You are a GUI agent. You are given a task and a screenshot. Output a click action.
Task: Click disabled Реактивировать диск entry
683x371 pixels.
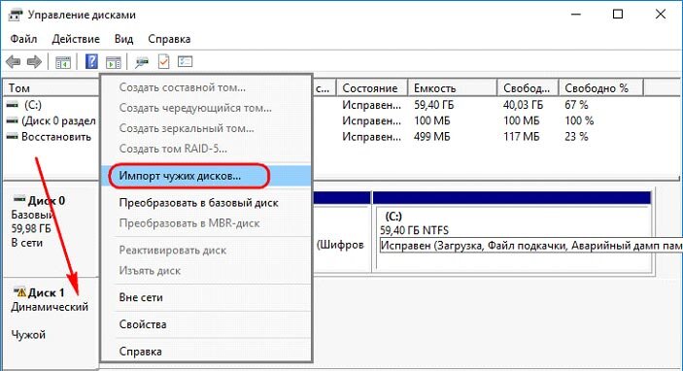(206, 251)
